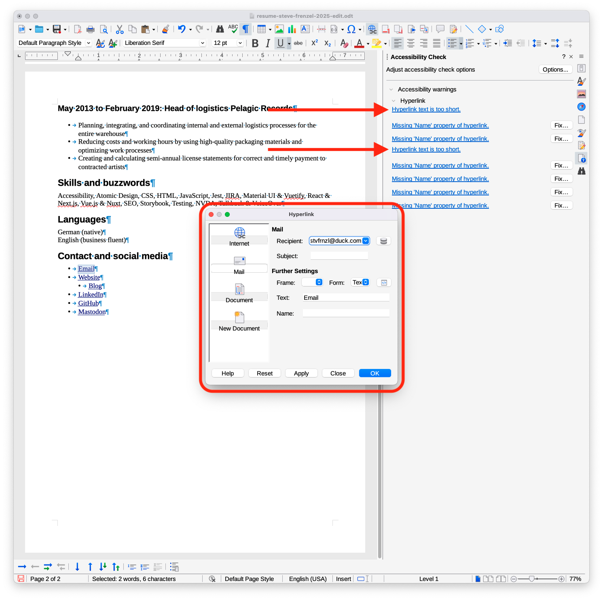603x600 pixels.
Task: Click the Find and Replace binoculars icon
Action: click(x=220, y=29)
